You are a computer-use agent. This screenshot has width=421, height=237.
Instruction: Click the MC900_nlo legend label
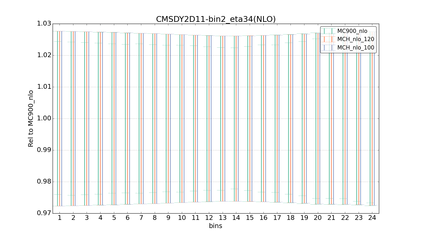pyautogui.click(x=352, y=31)
